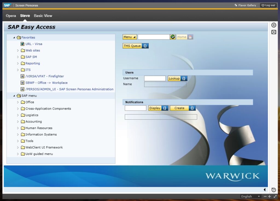Screen dimensions: 280x201
Task: Open the Flavor Gallery link
Action: [x=245, y=5]
